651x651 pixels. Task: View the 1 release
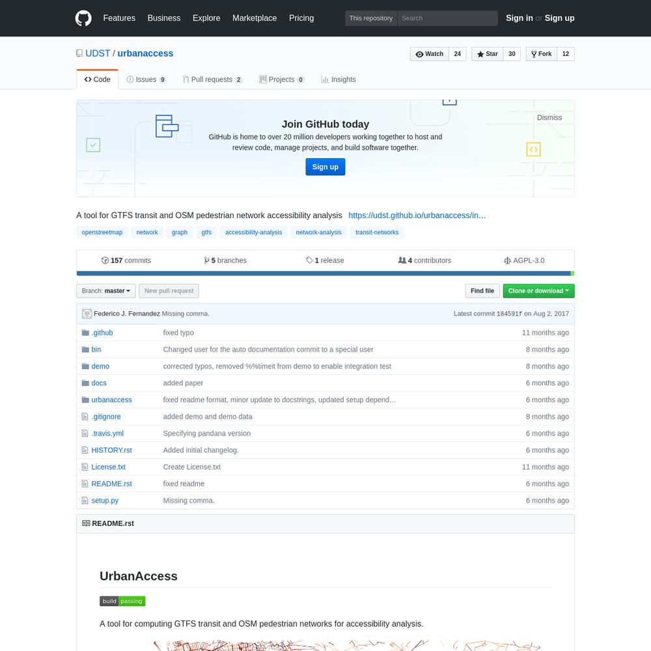[x=325, y=260]
